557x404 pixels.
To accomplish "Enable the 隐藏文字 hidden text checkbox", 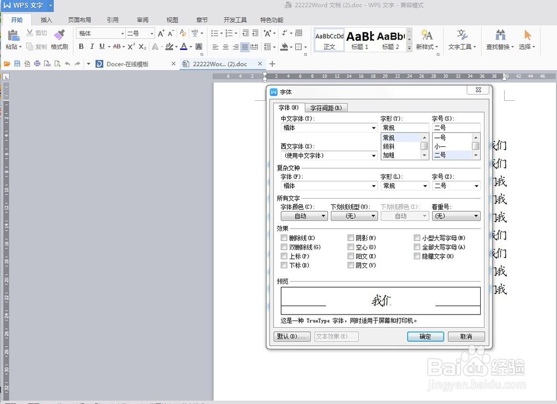I will tap(416, 255).
